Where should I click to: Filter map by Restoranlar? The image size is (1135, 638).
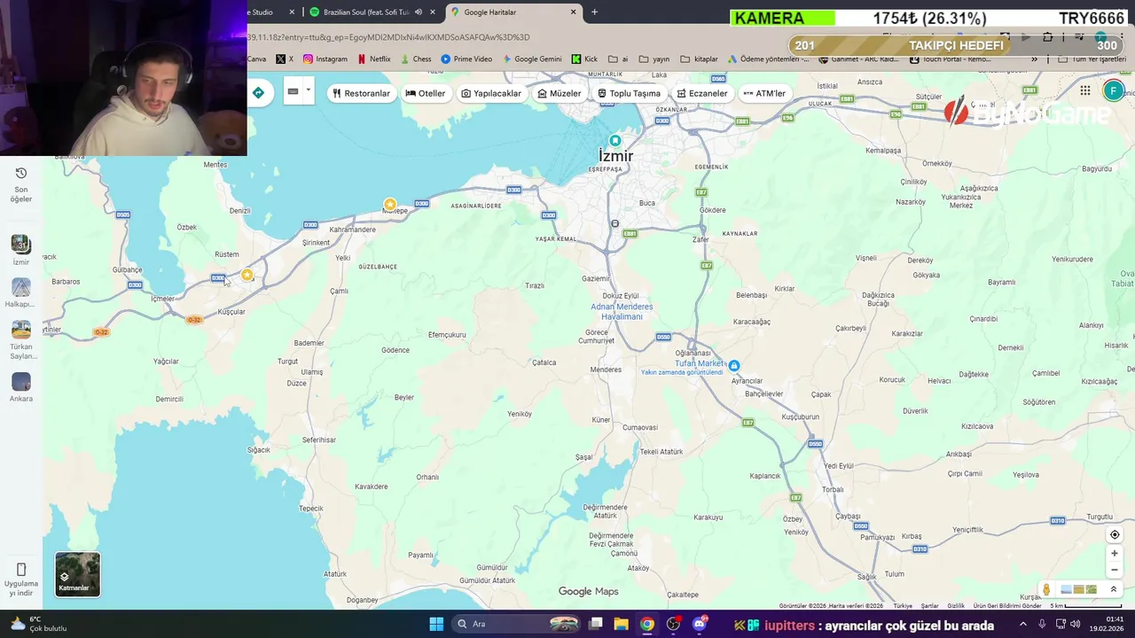pyautogui.click(x=361, y=93)
